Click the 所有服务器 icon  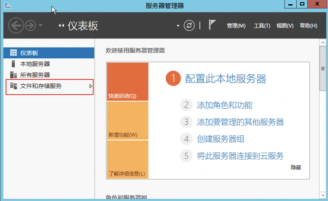[14, 75]
